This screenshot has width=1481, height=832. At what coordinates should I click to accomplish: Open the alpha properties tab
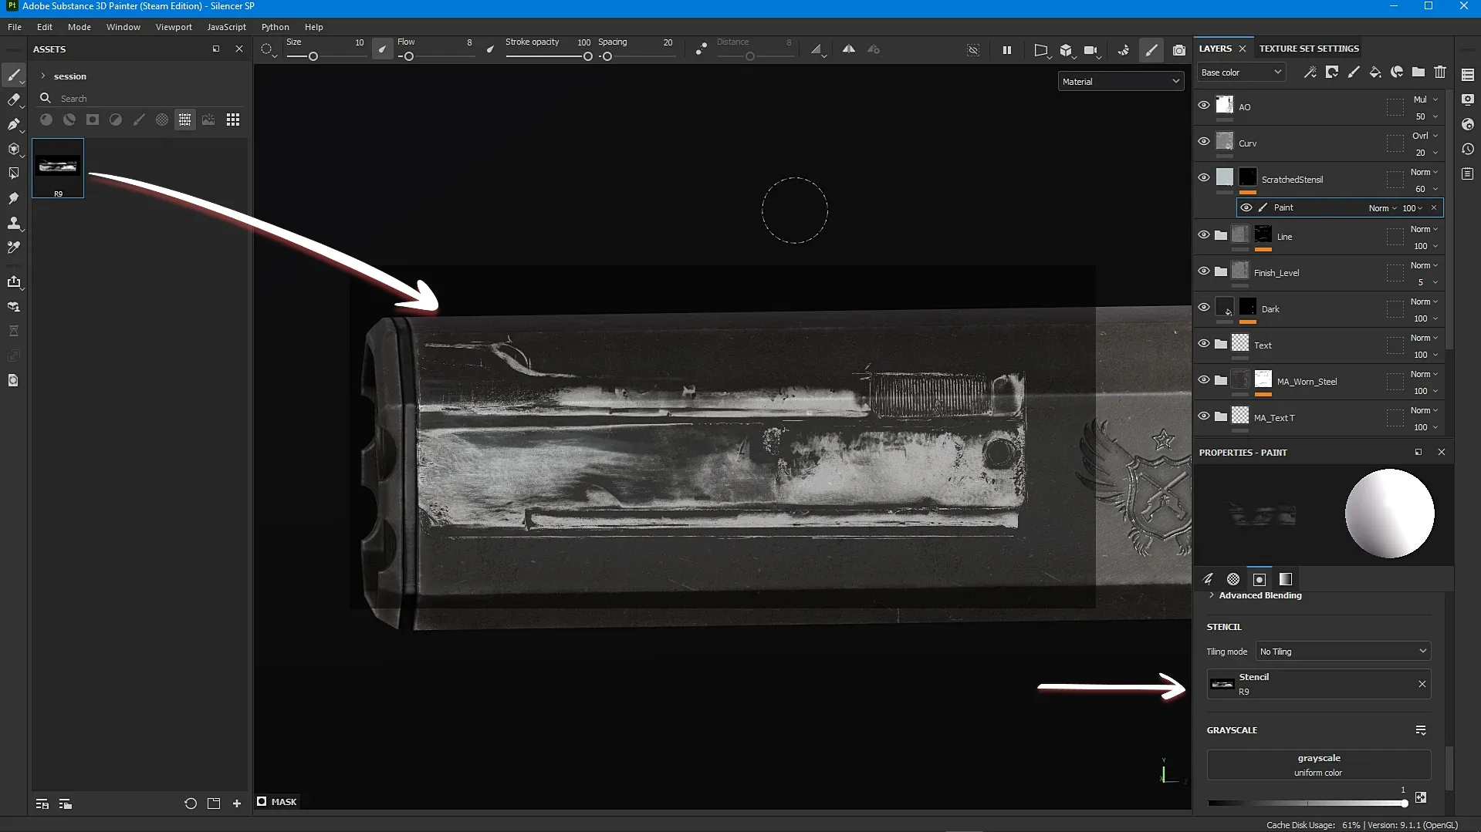[1233, 579]
